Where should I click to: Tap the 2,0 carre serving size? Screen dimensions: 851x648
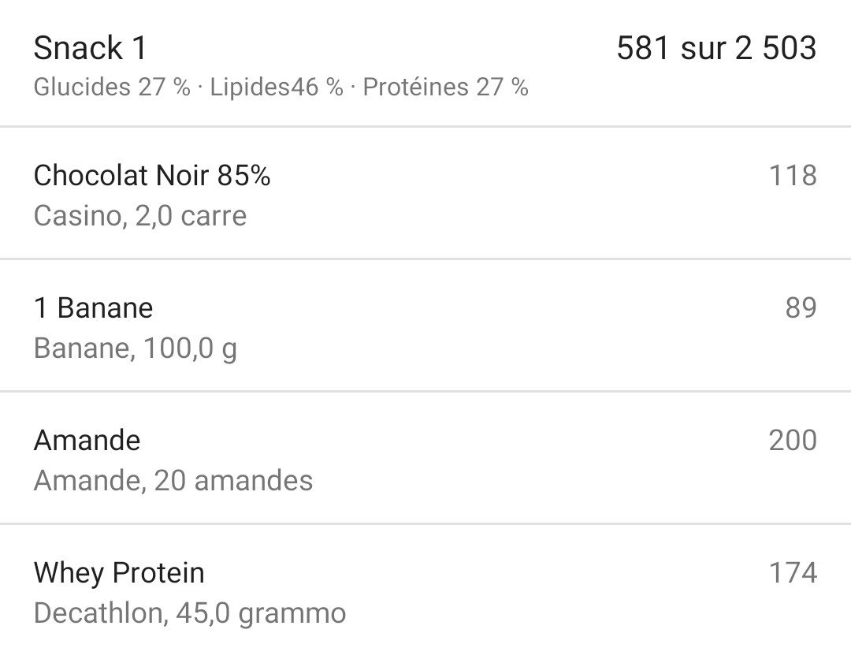(191, 216)
